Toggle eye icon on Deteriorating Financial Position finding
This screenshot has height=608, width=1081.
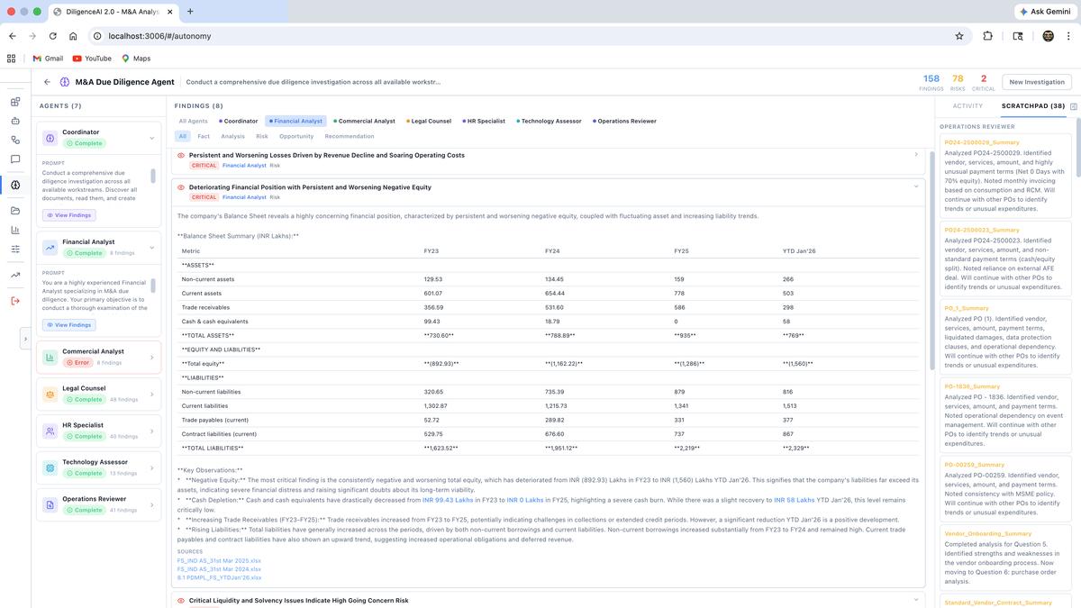[181, 187]
